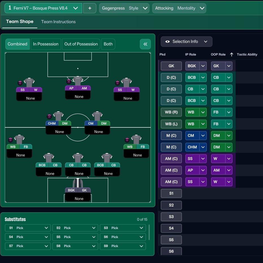Open the Ferni V7 tactic selector dropdown

point(43,8)
